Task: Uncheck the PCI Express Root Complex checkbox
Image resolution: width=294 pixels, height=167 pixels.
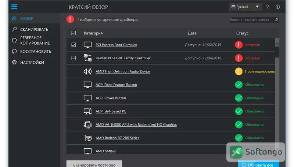Action: [x=73, y=45]
